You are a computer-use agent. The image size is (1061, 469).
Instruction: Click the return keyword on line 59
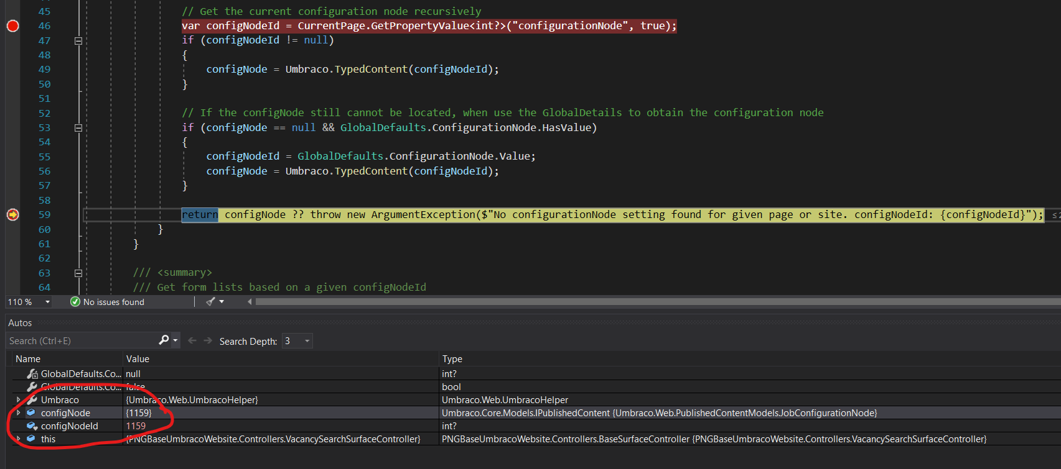click(x=200, y=215)
